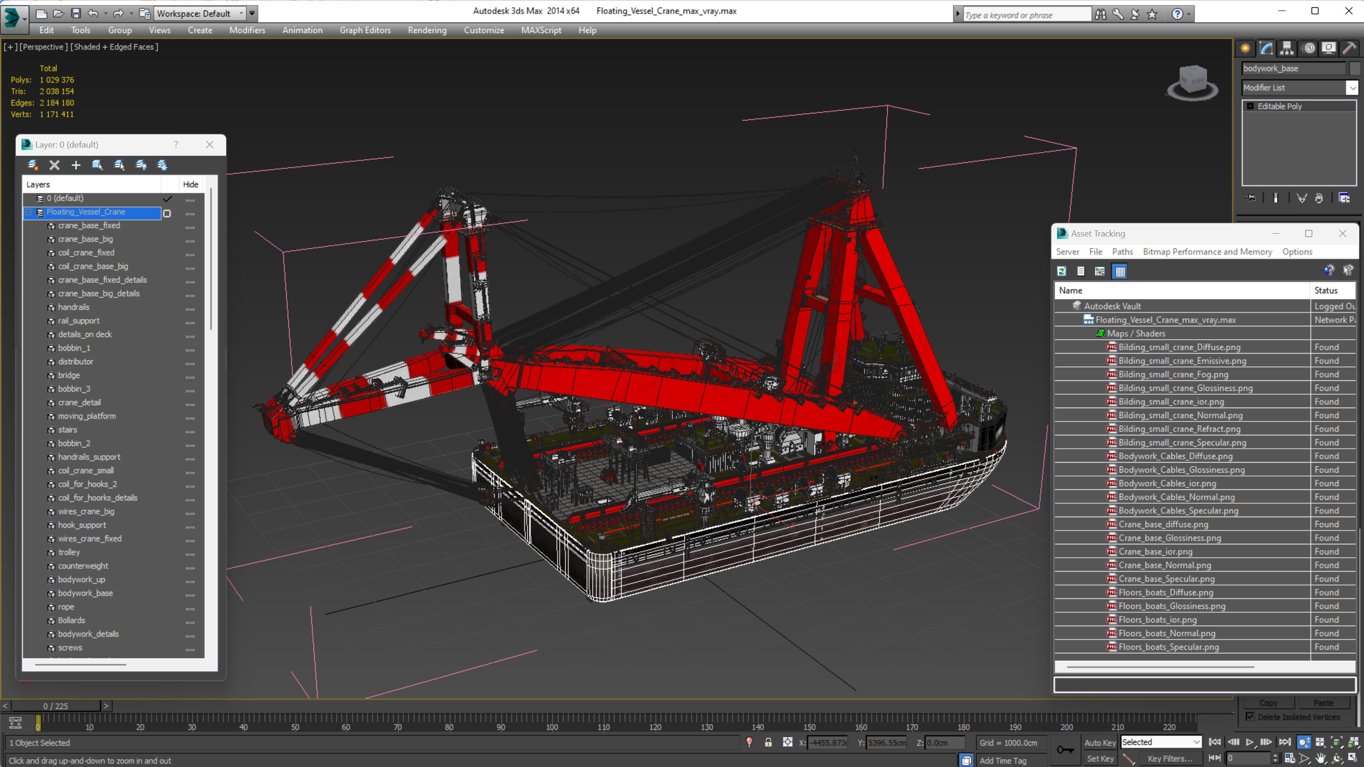Click the Save File icon in top toolbar
Screen dimensions: 1364x767
coord(76,13)
